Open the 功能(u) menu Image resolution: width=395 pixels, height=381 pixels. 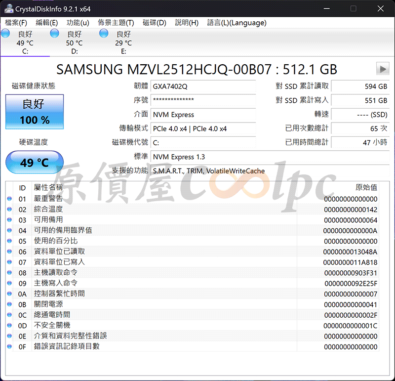(x=78, y=23)
